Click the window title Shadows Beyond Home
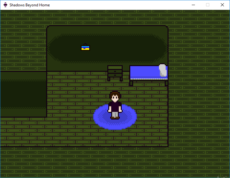 (30, 5)
